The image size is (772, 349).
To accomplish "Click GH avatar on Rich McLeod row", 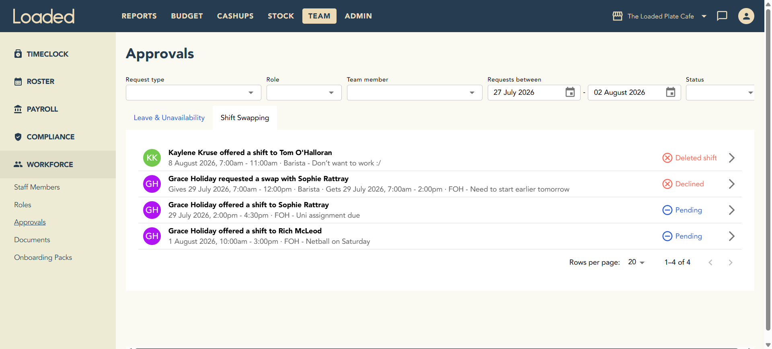I will (152, 236).
